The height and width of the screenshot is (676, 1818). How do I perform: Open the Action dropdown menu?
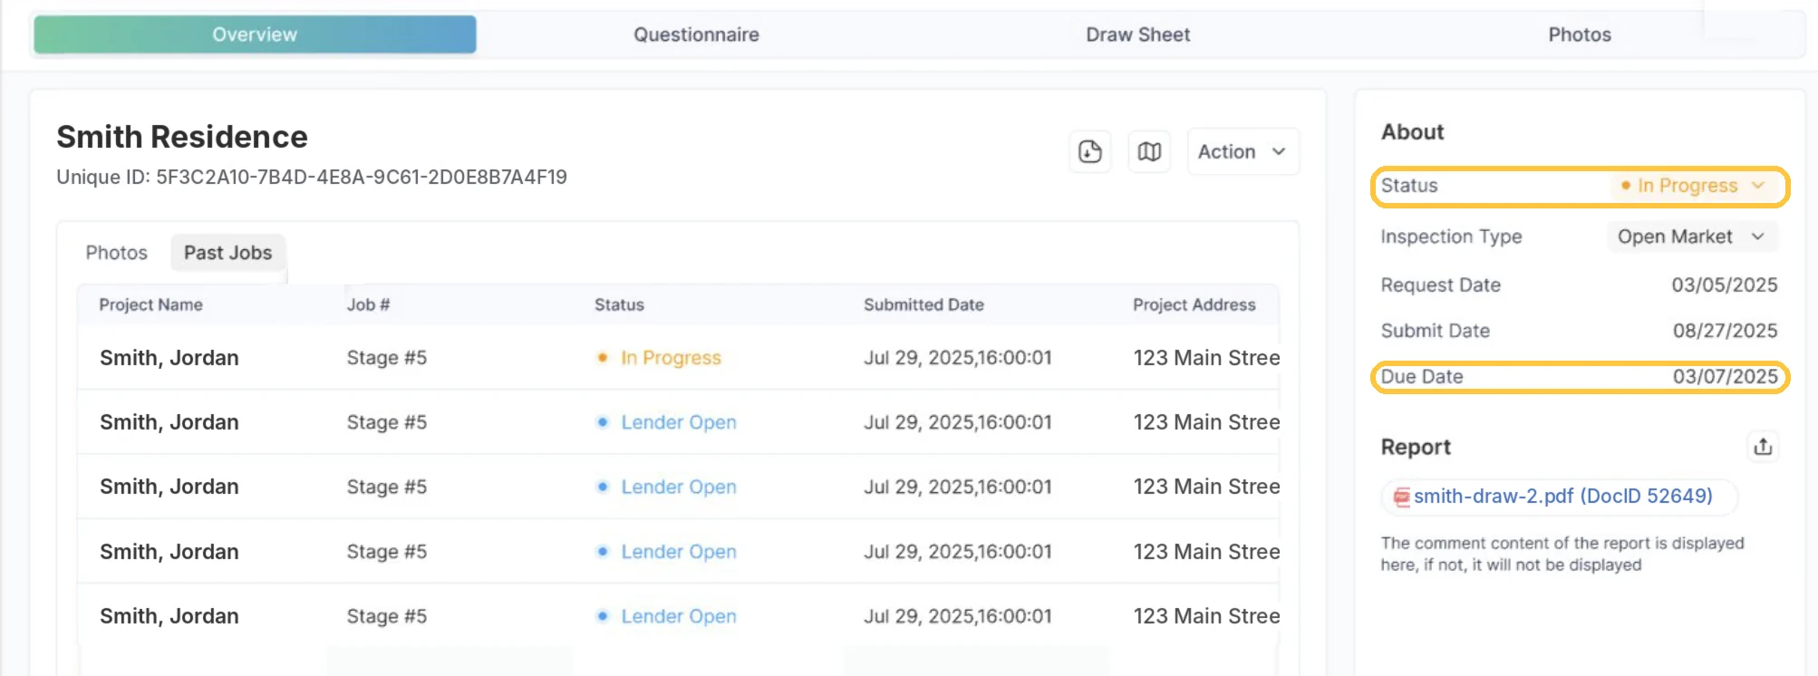(x=1243, y=151)
